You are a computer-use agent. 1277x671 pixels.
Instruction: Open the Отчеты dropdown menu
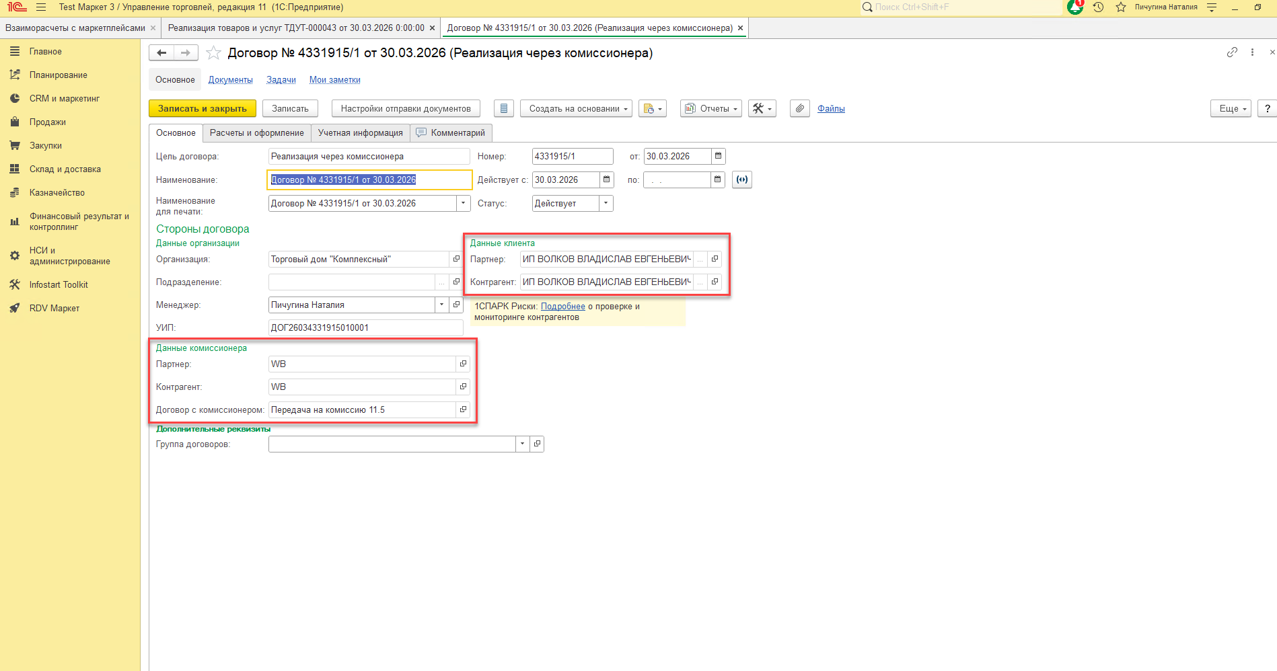pyautogui.click(x=711, y=108)
